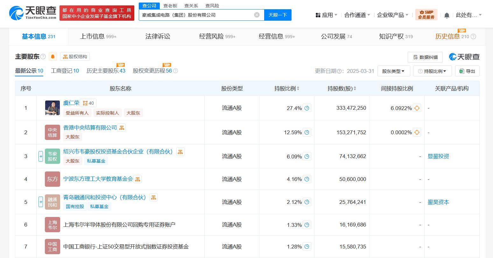Open equity structure icon next to 香港中央结算有限公司

tap(122, 127)
